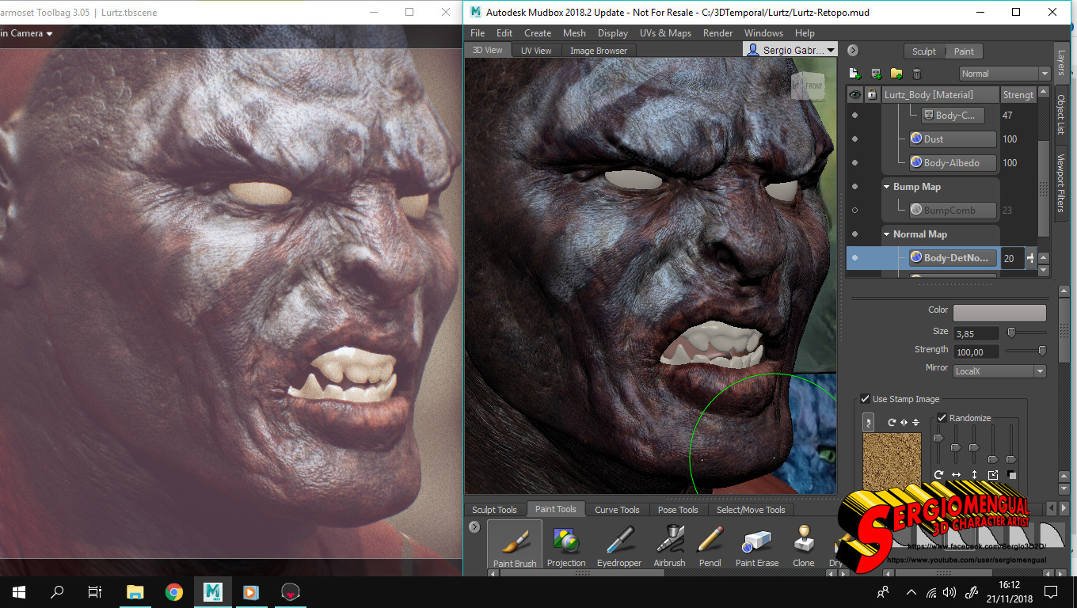
Task: Switch to the Curve Tools tab
Action: coord(617,510)
